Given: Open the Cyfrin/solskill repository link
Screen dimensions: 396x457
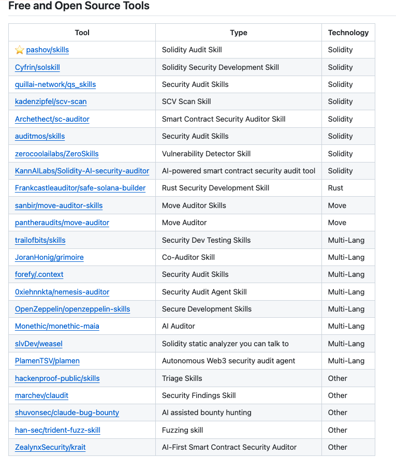Looking at the screenshot, I should 37,67.
